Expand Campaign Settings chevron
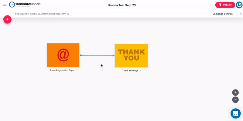Image resolution: width=243 pixels, height=121 pixels. (x=241, y=14)
